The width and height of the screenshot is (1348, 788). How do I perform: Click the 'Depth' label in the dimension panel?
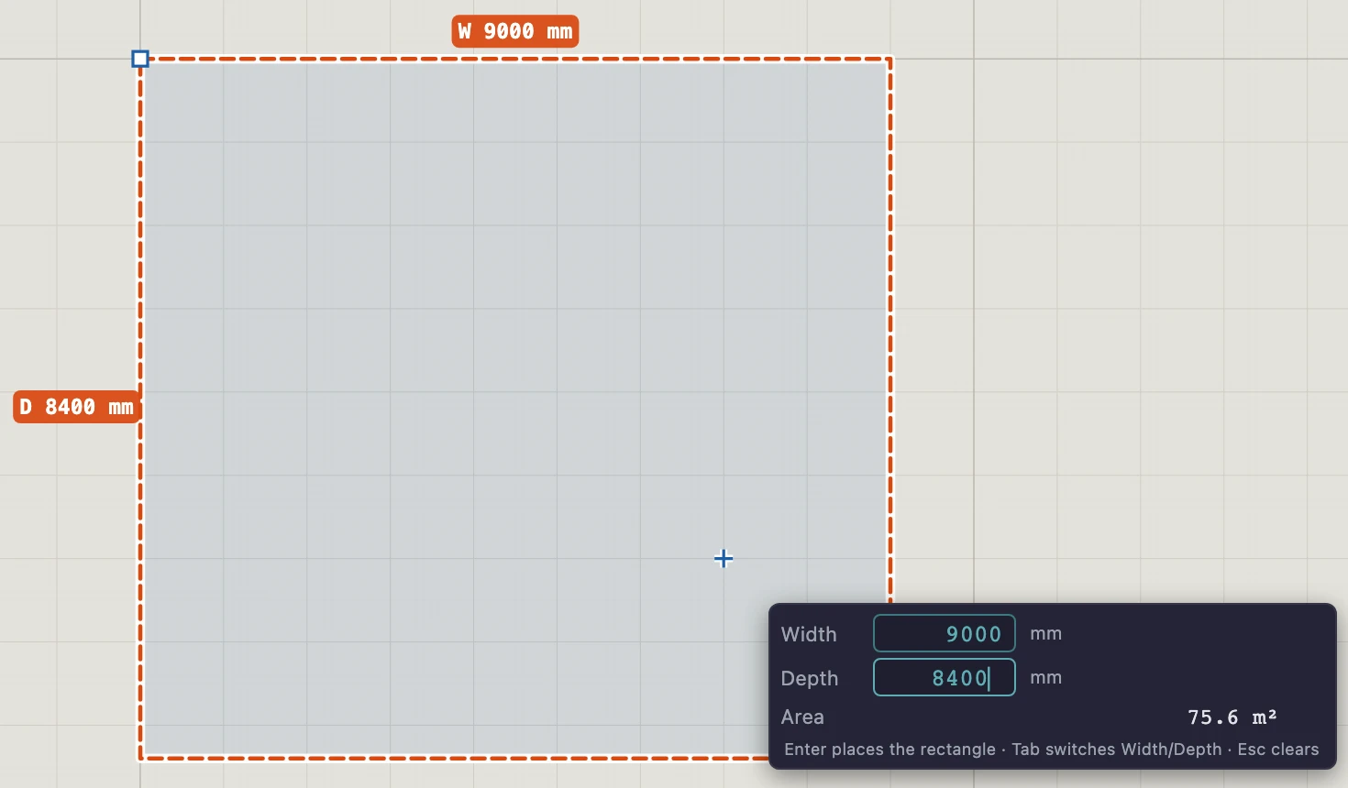[810, 678]
